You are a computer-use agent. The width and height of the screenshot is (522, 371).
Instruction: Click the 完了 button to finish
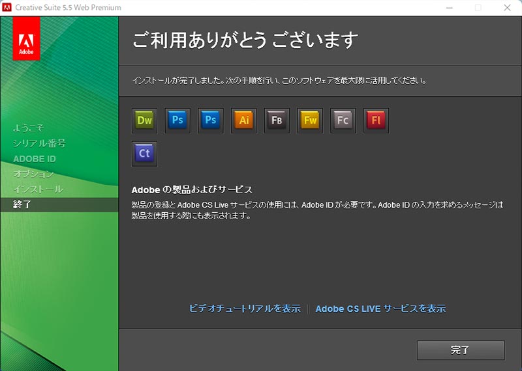point(461,350)
